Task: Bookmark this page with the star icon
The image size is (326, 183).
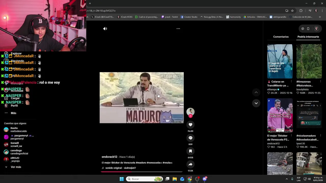Action: point(292,11)
